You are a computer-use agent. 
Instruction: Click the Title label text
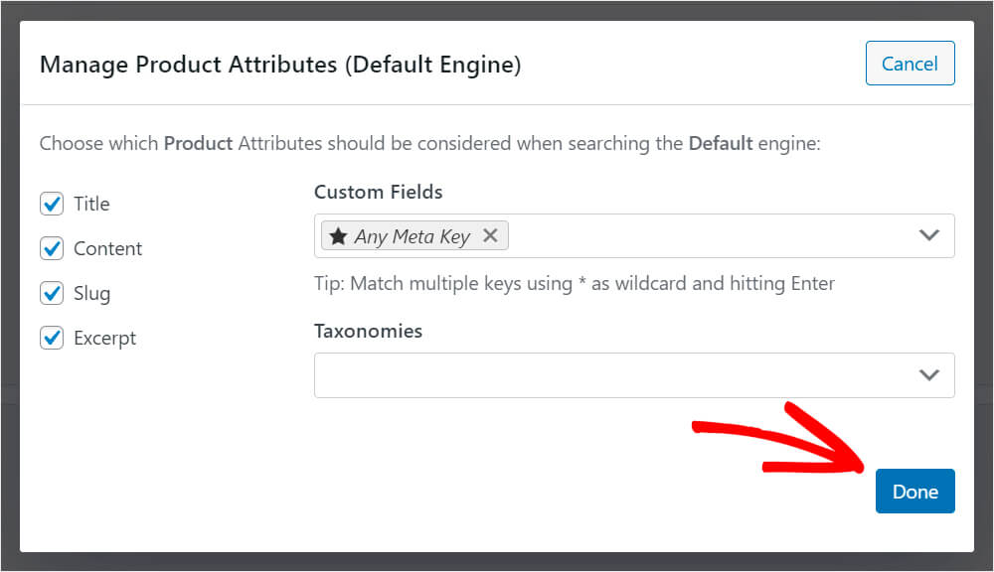91,204
